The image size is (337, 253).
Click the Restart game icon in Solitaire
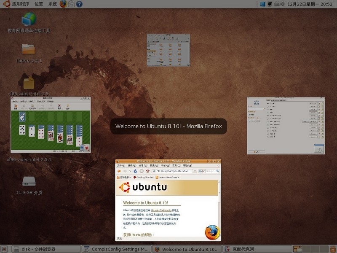tap(24, 107)
